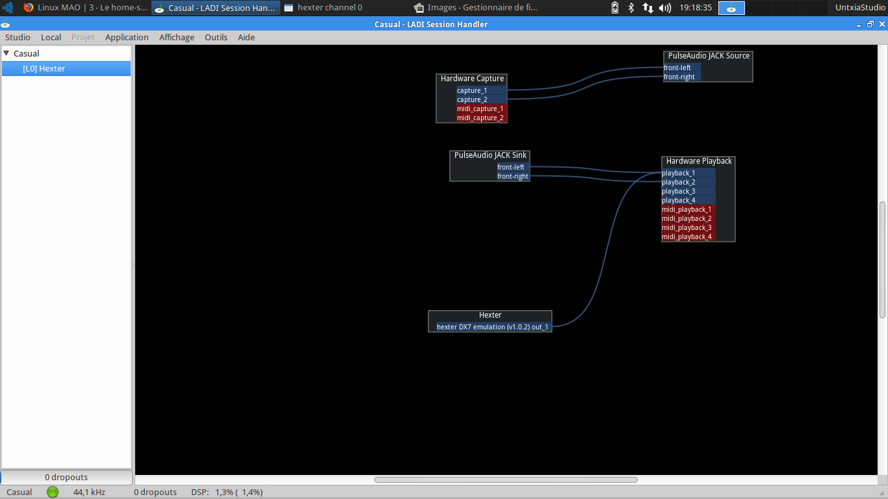The width and height of the screenshot is (888, 499).
Task: Click the vertical canvas scrollbar handle
Action: [882, 260]
